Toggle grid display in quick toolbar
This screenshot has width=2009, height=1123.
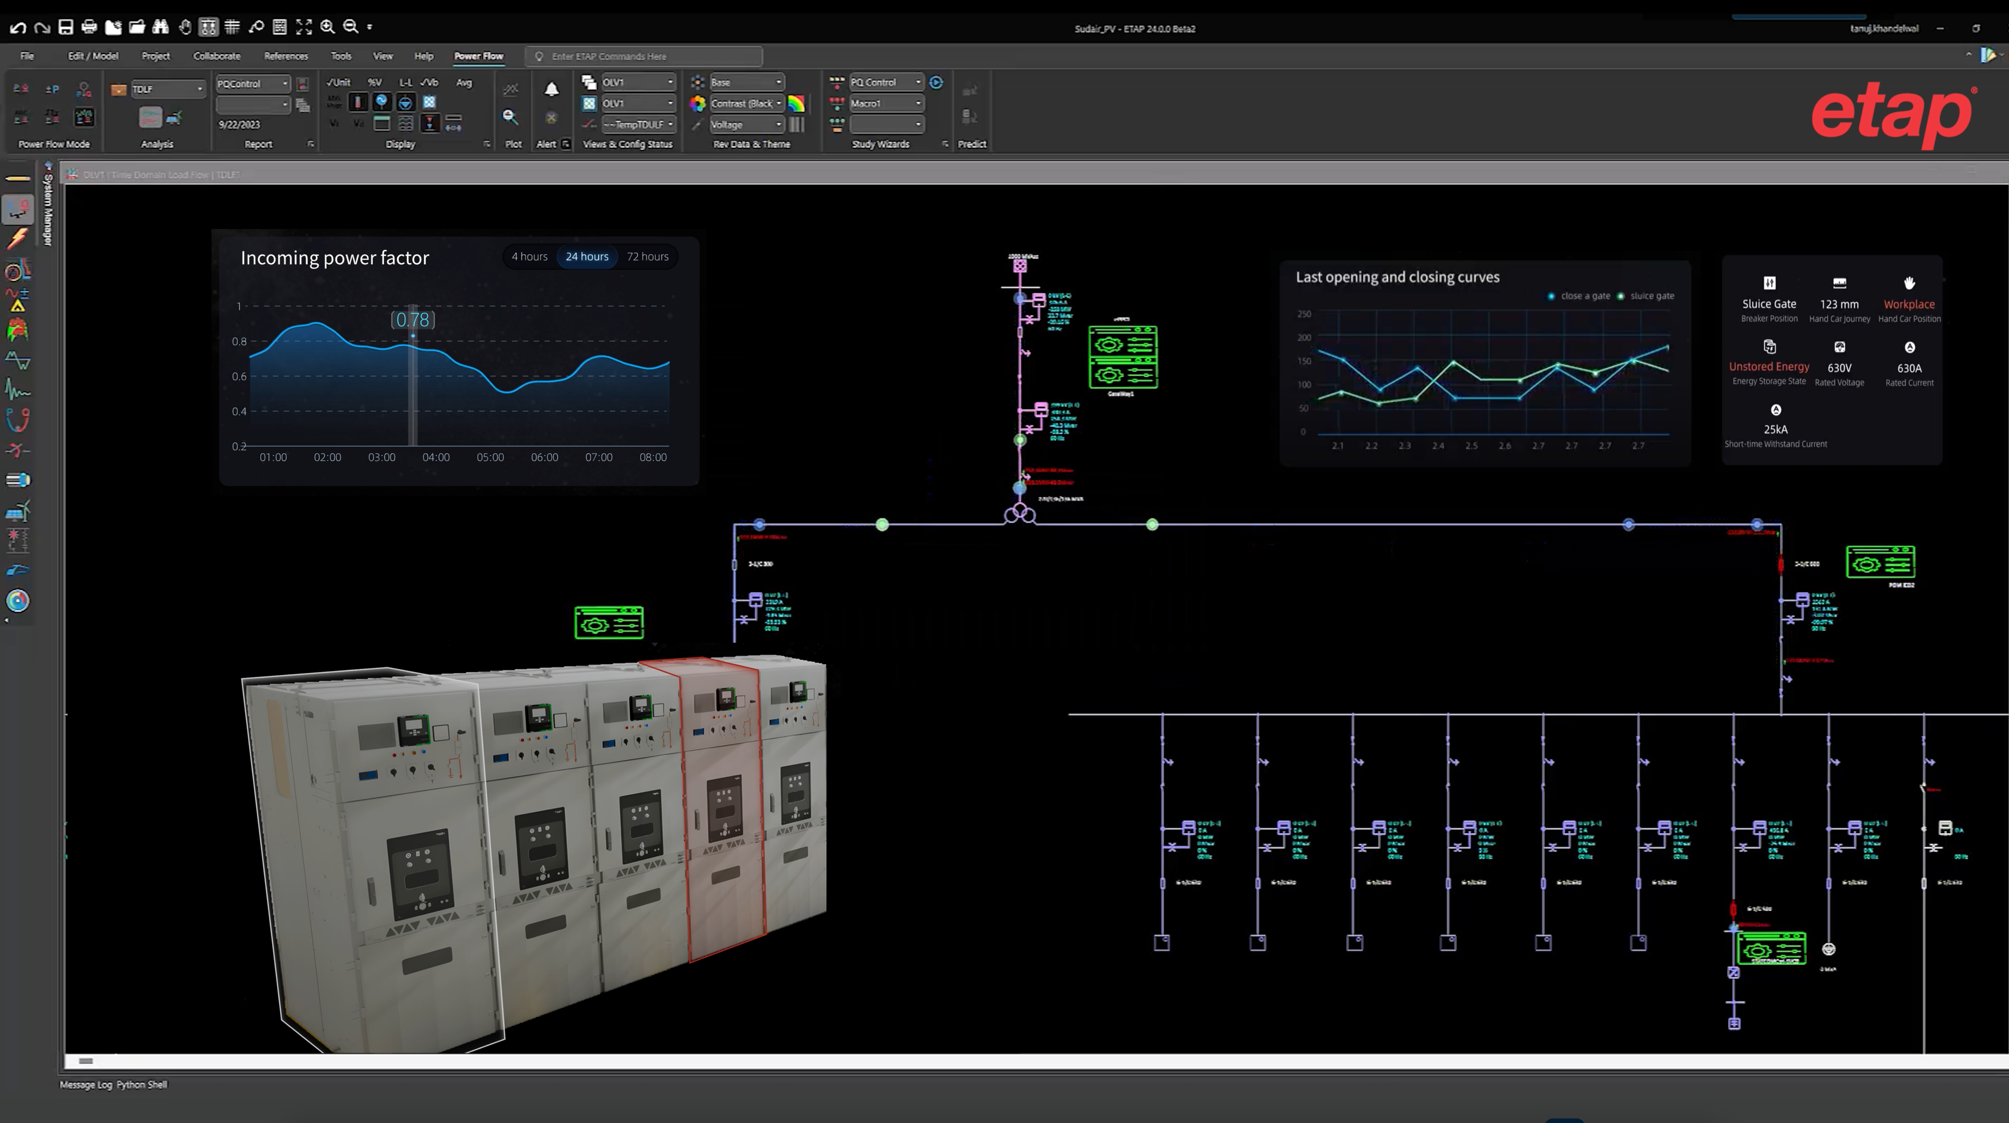232,27
